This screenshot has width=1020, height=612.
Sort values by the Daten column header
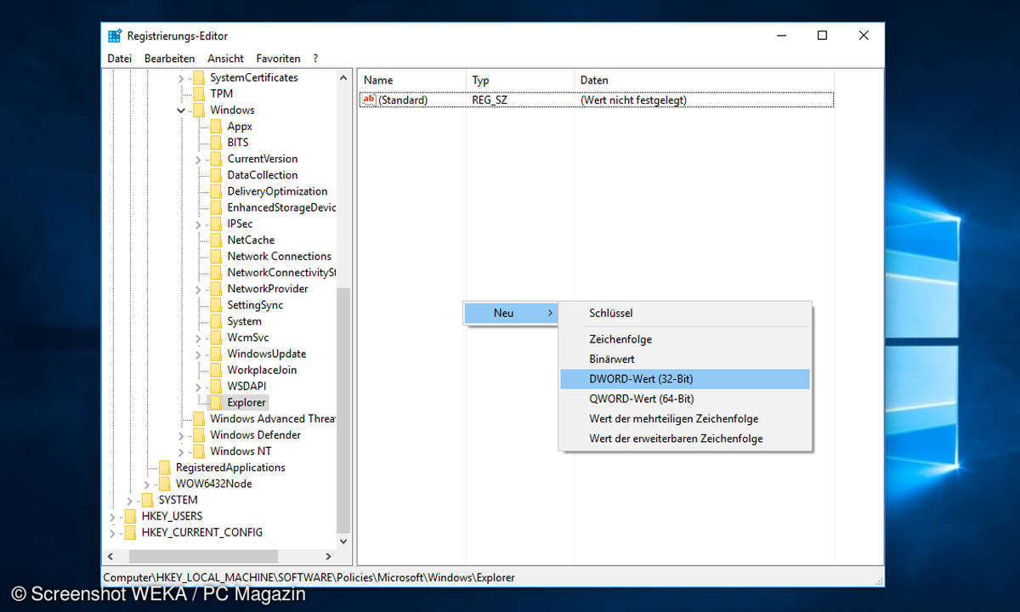(x=705, y=80)
